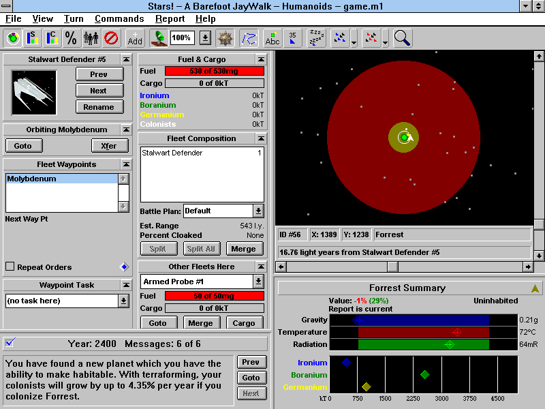Click the Cargo 0 of 0kT bar

pos(215,83)
